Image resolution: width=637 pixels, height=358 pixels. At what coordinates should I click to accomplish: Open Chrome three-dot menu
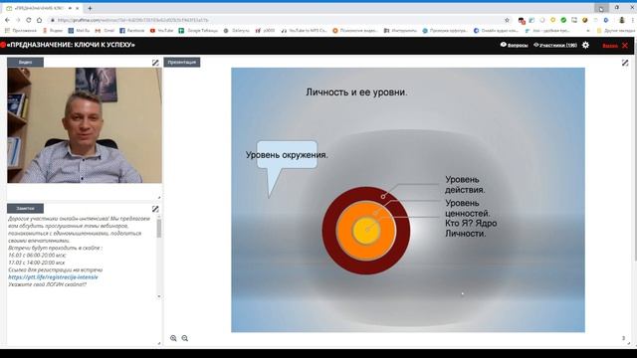tap(633, 20)
